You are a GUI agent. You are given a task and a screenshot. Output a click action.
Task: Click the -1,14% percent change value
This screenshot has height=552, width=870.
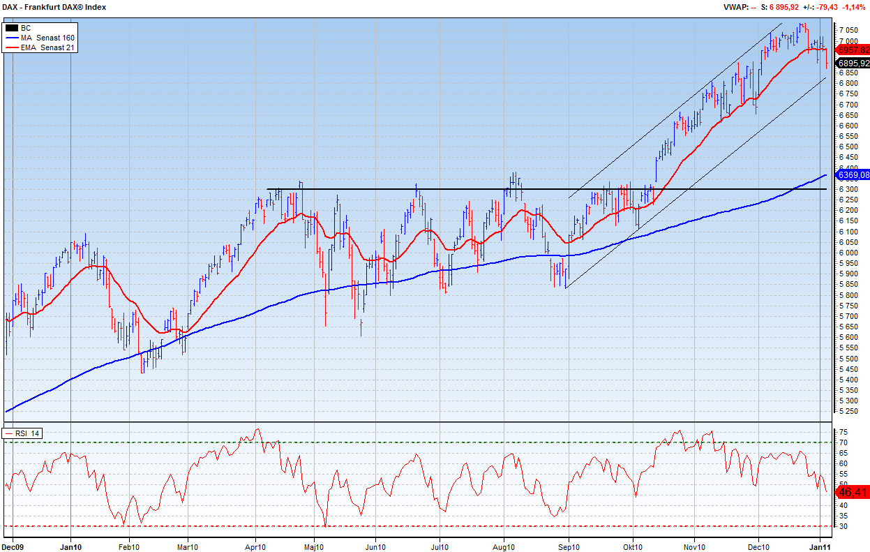(854, 7)
